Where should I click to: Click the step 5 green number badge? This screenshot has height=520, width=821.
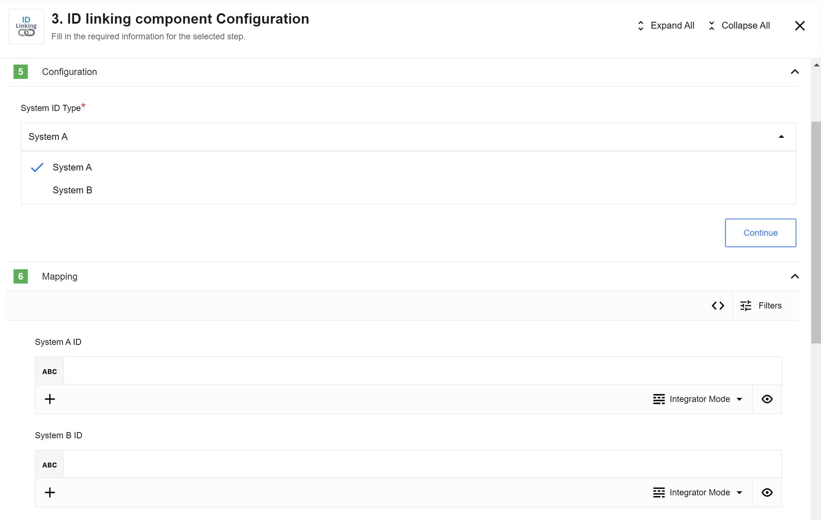tap(21, 71)
